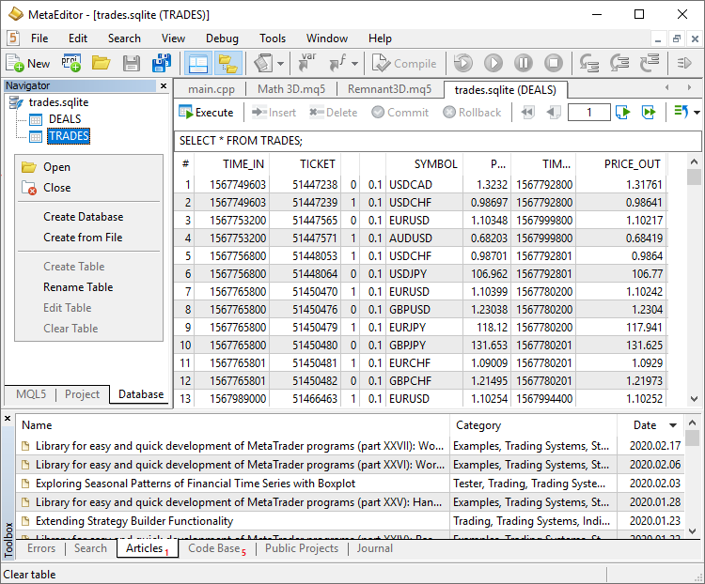The height and width of the screenshot is (584, 705).
Task: Click the Open folder icon in toolbar
Action: (101, 63)
